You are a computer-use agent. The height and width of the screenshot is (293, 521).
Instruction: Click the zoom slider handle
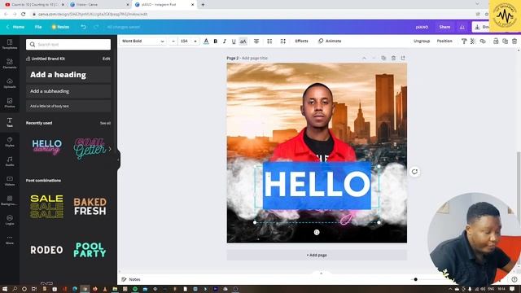(x=415, y=280)
